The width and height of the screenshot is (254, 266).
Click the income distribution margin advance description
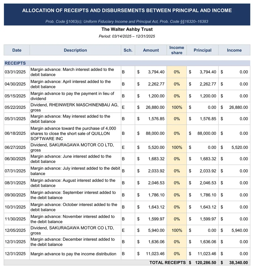(73, 254)
